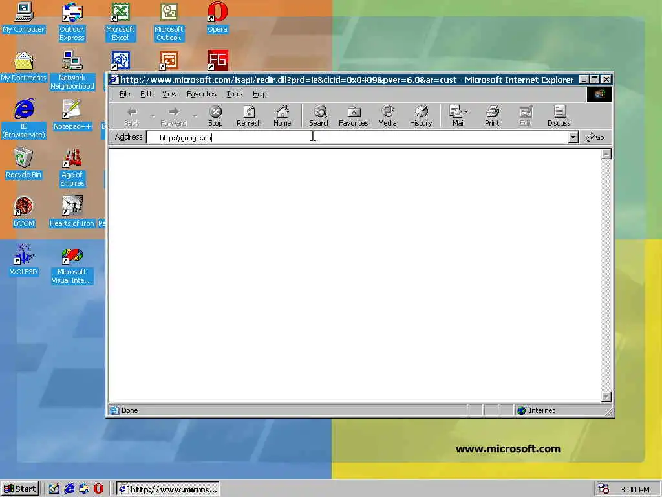
Task: Open Favorites toolbar button
Action: 354,116
